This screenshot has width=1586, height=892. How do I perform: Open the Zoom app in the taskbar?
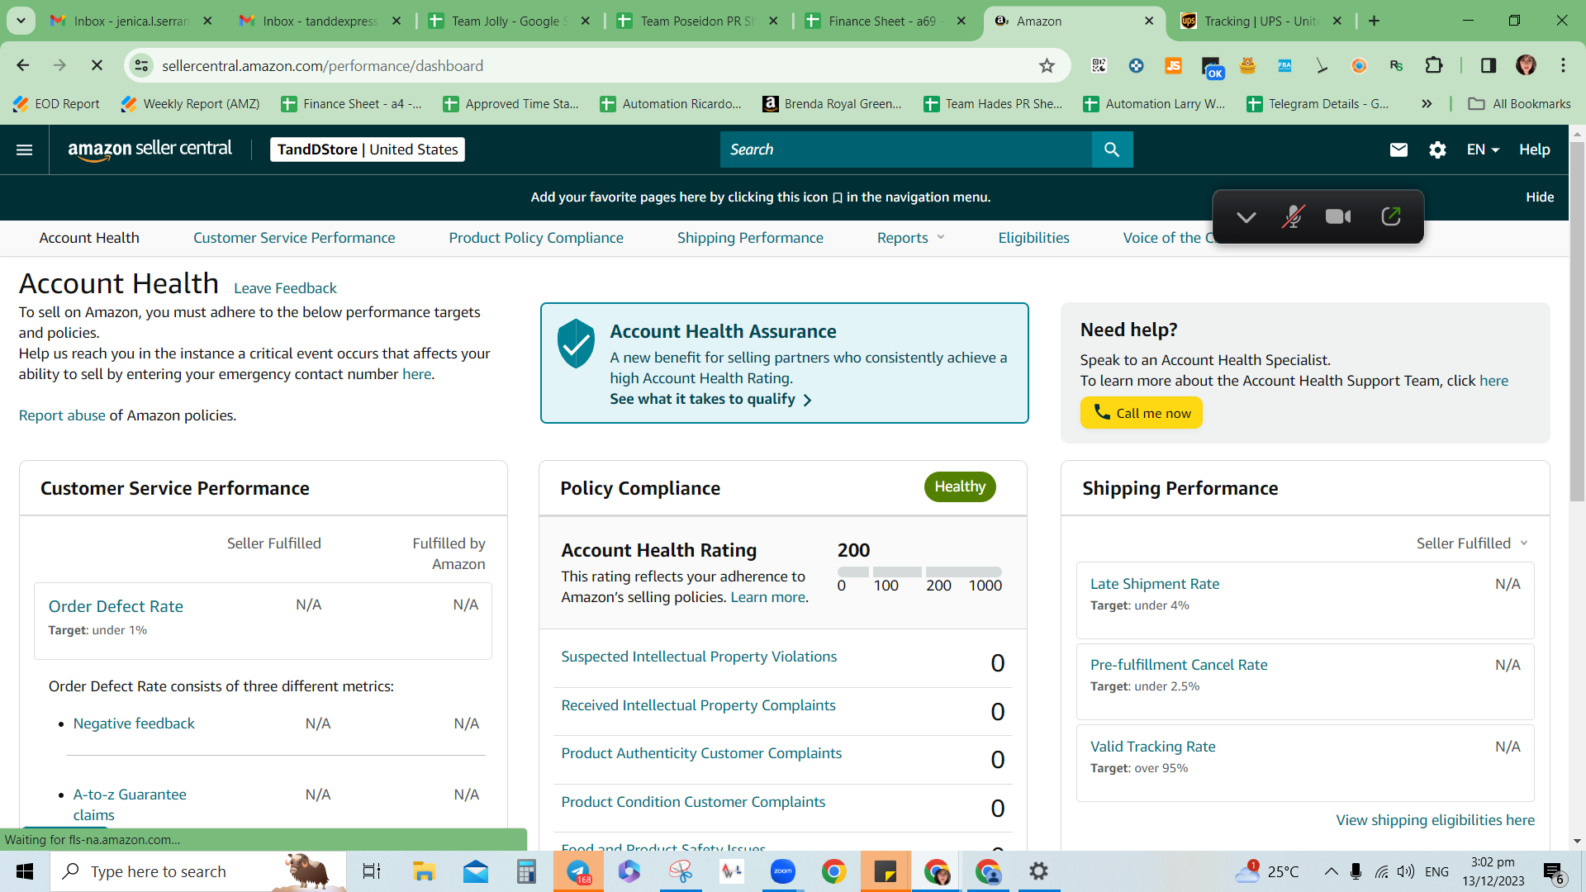[782, 871]
